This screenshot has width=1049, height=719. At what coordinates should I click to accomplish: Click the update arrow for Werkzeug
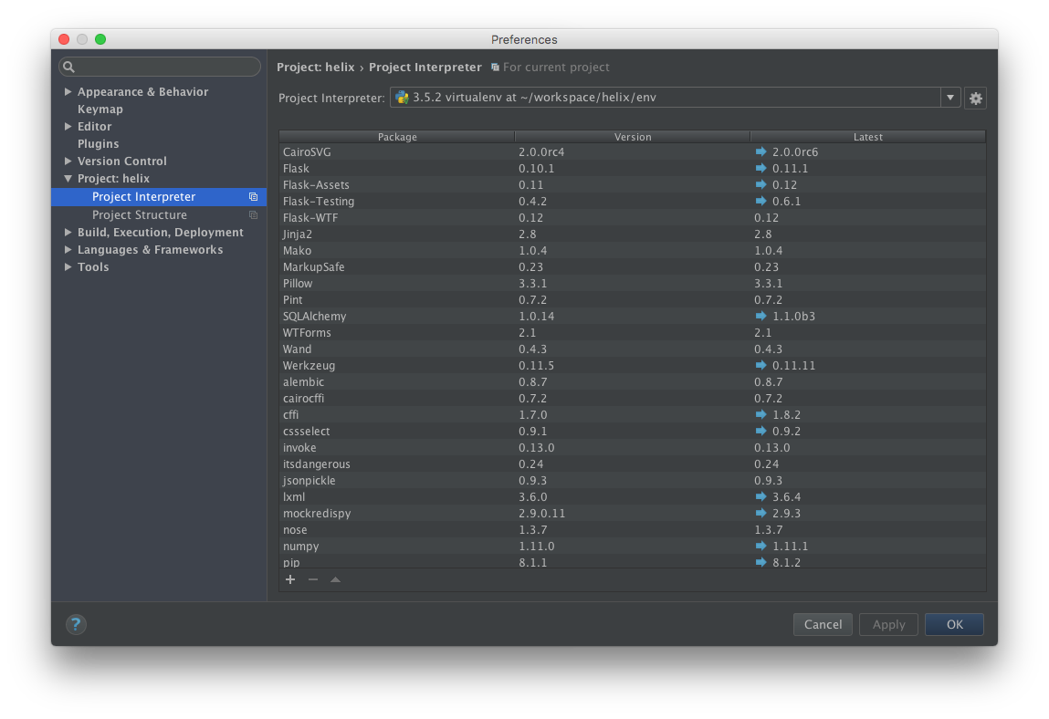[761, 365]
